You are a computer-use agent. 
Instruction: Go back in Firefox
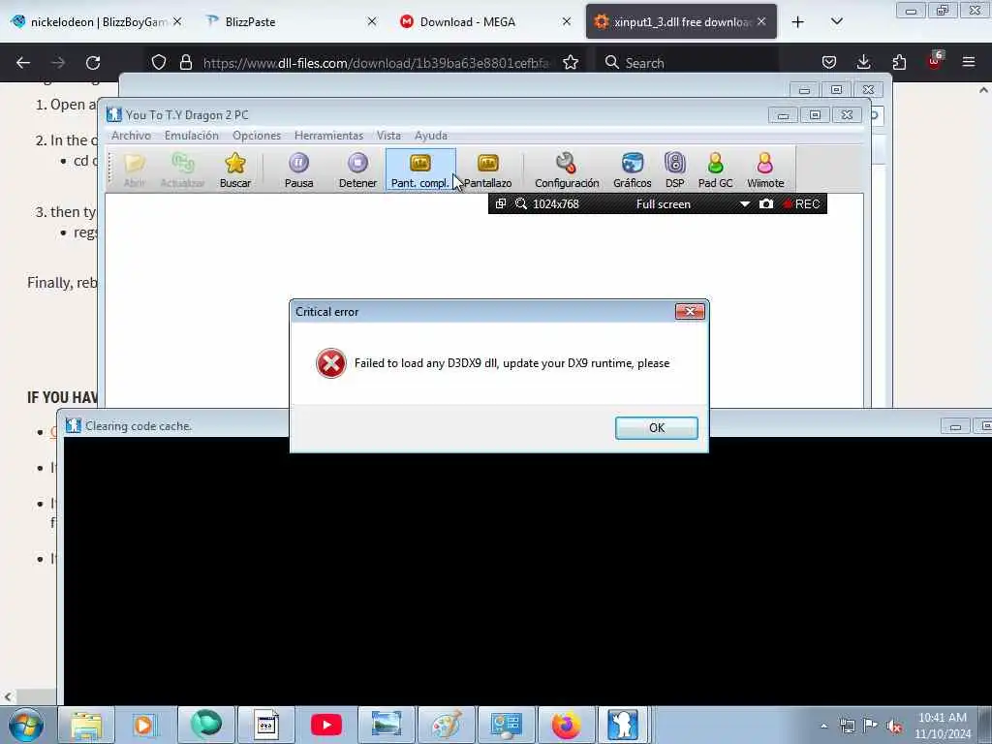pos(23,63)
